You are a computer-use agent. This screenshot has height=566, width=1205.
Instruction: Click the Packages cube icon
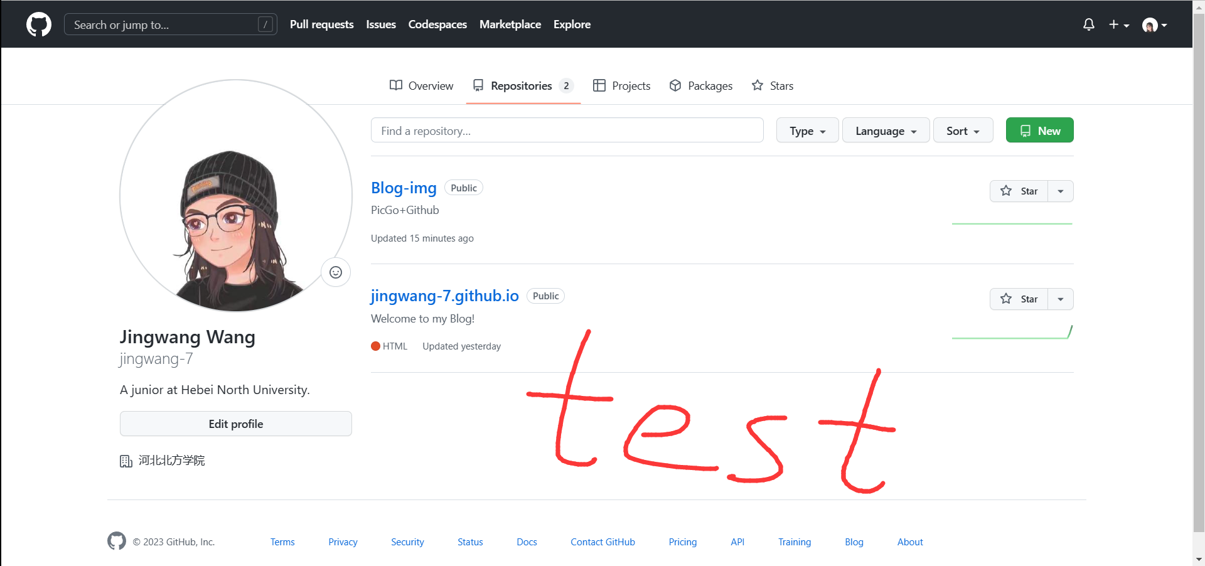pos(675,85)
